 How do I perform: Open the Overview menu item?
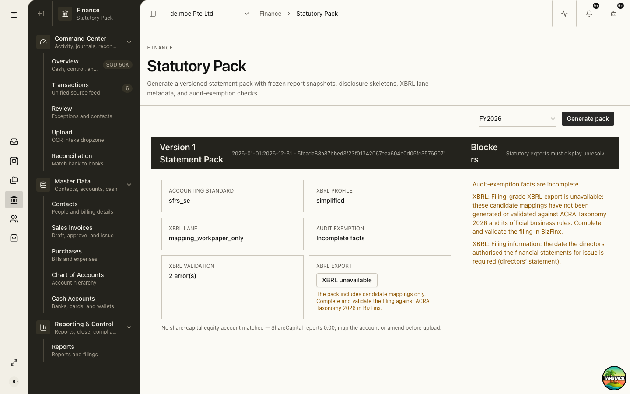tap(92, 65)
